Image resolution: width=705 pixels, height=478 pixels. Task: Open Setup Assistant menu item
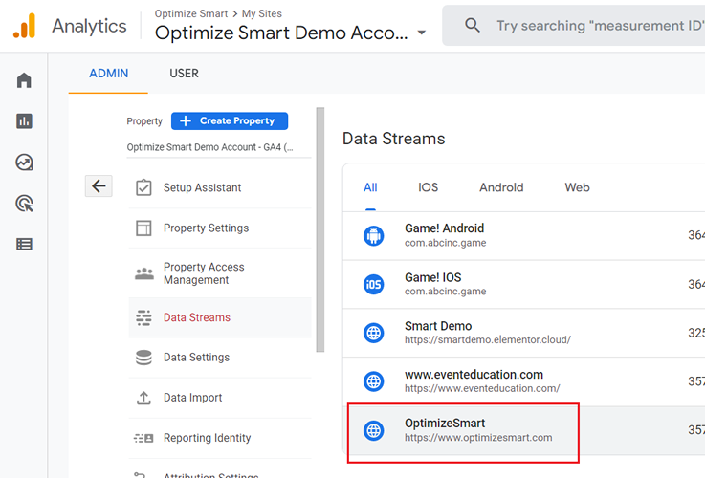point(220,187)
